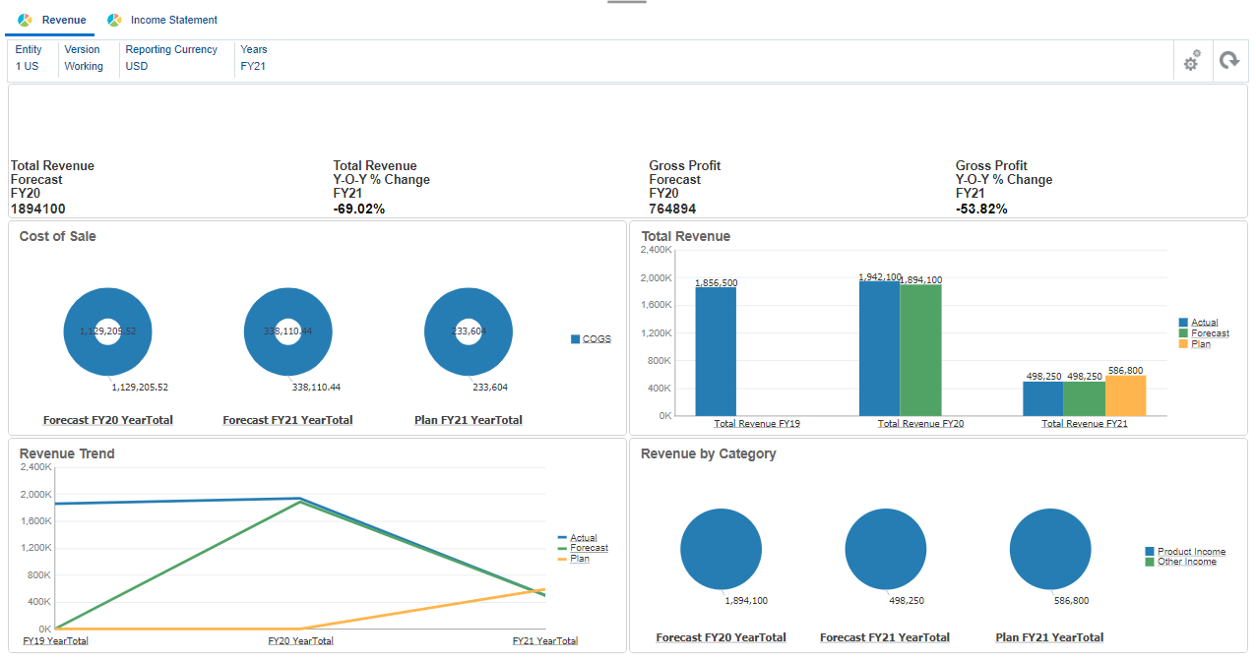Image resolution: width=1256 pixels, height=661 pixels.
Task: Open the dashboard settings gear icon
Action: [x=1192, y=61]
